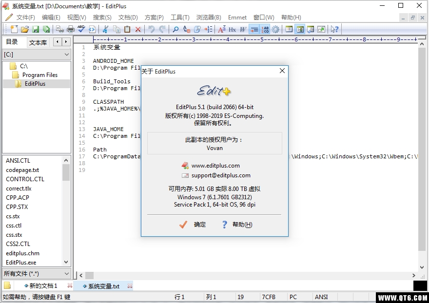
Task: Select the C:\ root folder in tree
Action: pyautogui.click(x=24, y=66)
